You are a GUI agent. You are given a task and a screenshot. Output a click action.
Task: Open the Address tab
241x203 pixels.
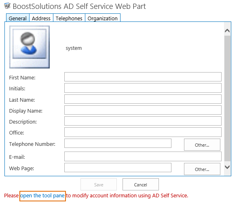pos(41,18)
